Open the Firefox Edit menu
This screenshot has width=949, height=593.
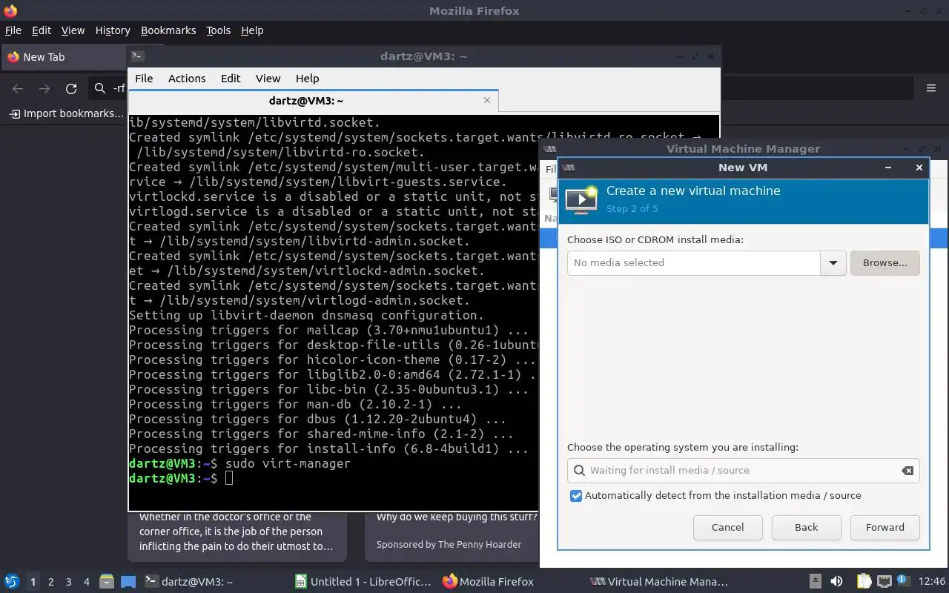point(42,30)
